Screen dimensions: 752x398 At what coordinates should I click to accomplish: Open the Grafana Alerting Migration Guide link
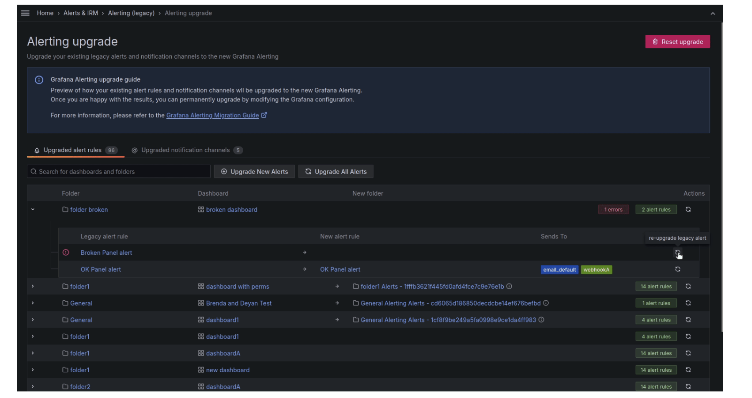pyautogui.click(x=213, y=115)
